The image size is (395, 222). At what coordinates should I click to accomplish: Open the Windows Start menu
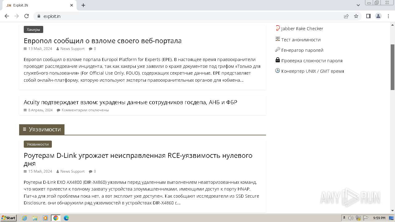tap(9, 218)
